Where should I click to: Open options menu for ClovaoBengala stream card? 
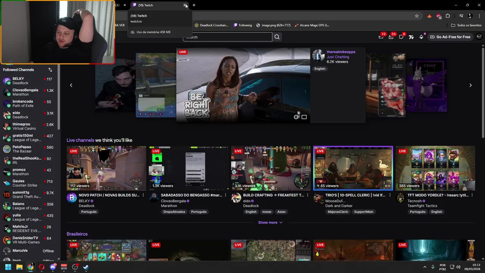(x=225, y=195)
